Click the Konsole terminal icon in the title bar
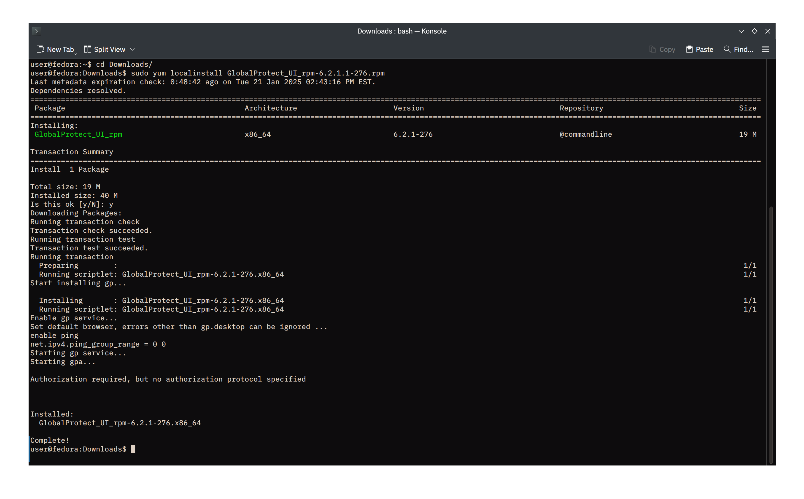Viewport: 804px width, 499px height. (36, 31)
